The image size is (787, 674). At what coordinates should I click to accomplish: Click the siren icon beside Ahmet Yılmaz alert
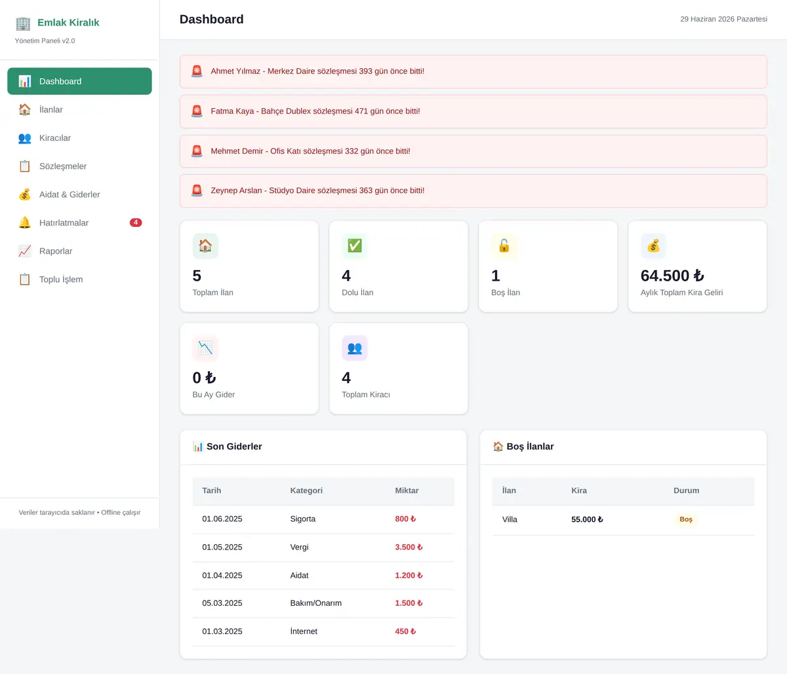(x=197, y=71)
